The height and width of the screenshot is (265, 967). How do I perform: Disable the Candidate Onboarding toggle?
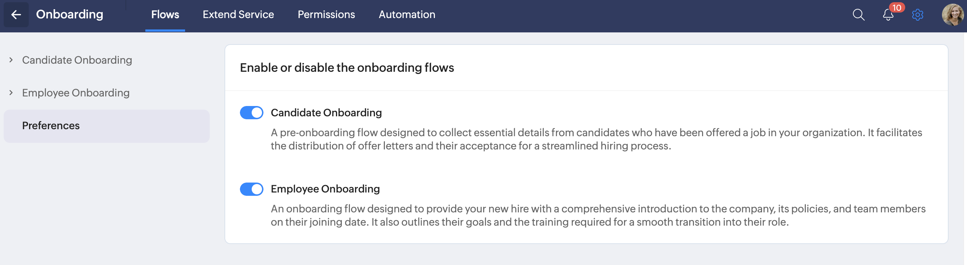[x=252, y=113]
